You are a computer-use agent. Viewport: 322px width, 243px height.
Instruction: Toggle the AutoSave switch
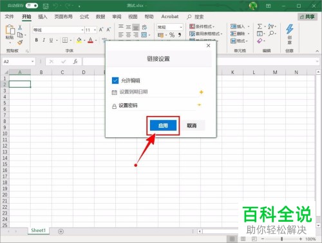coord(32,6)
